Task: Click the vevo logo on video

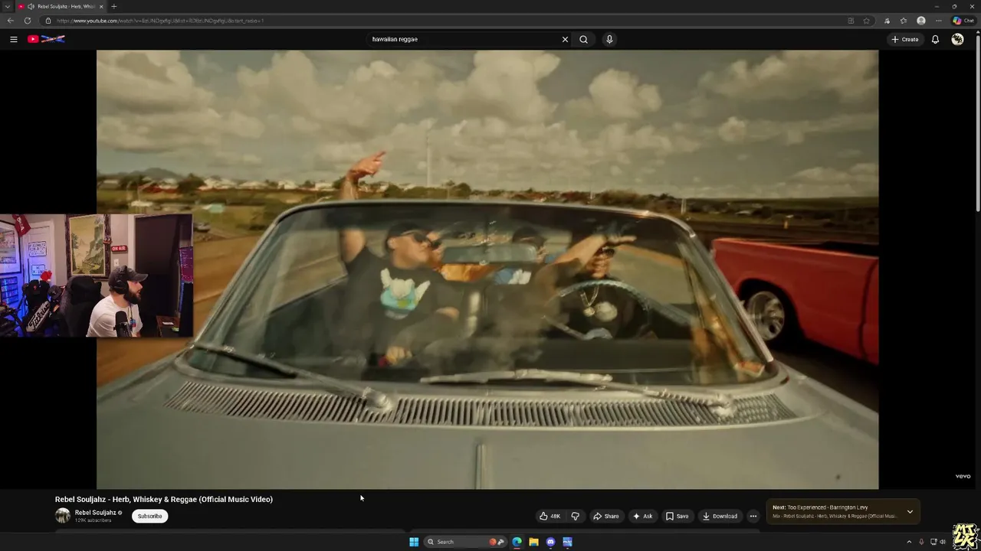Action: click(963, 476)
